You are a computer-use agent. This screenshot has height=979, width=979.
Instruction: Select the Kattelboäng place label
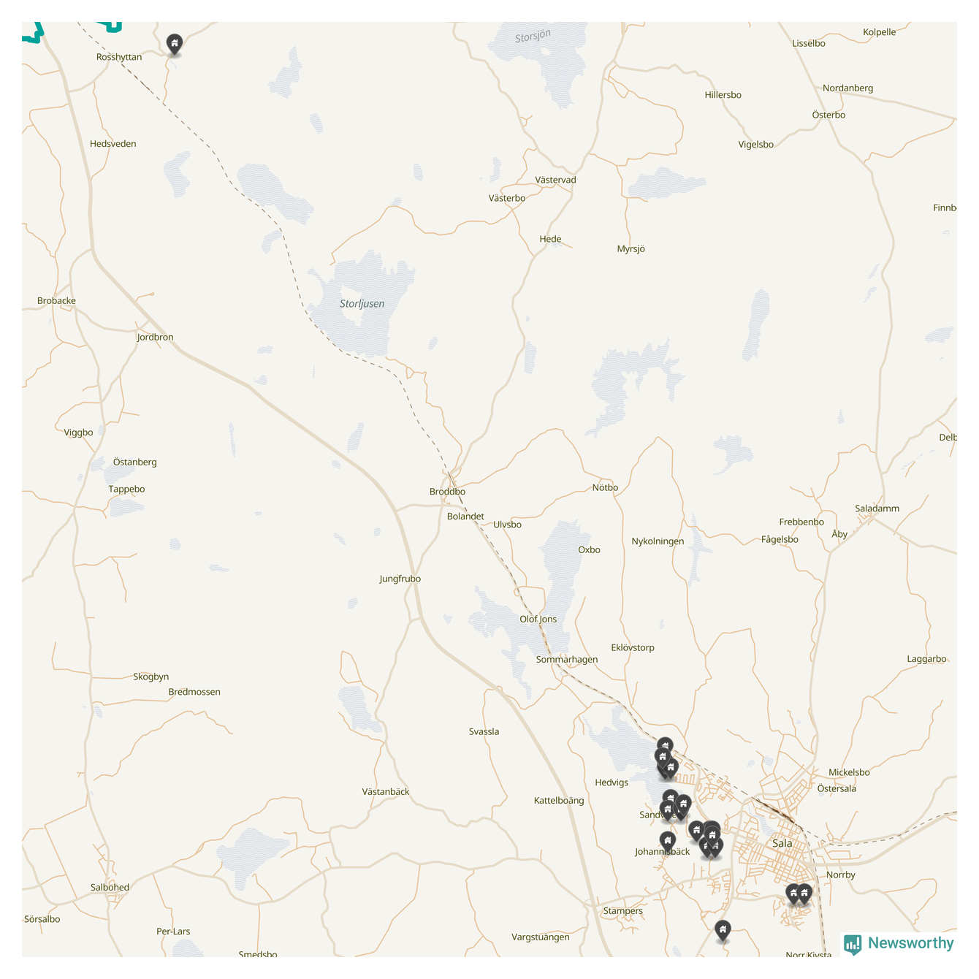[x=559, y=801]
